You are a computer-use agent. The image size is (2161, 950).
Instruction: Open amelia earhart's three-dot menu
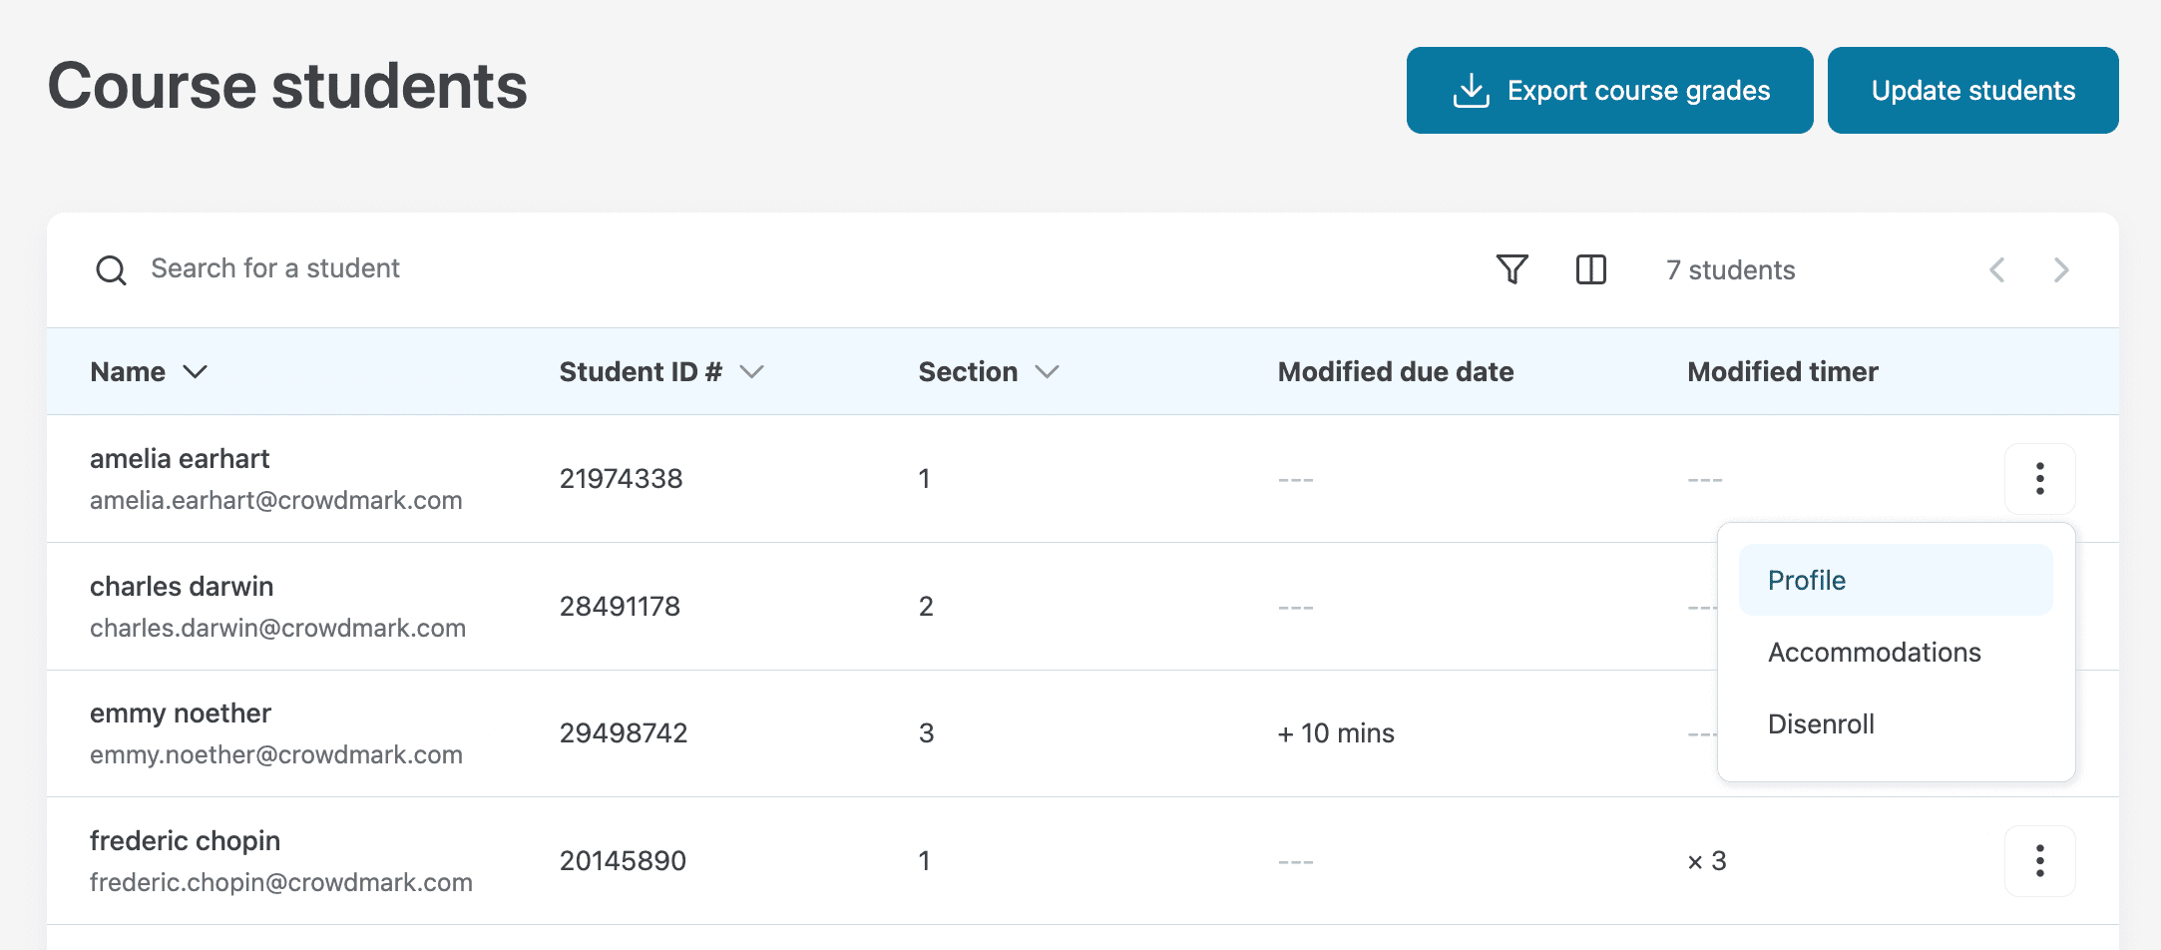(x=2039, y=479)
